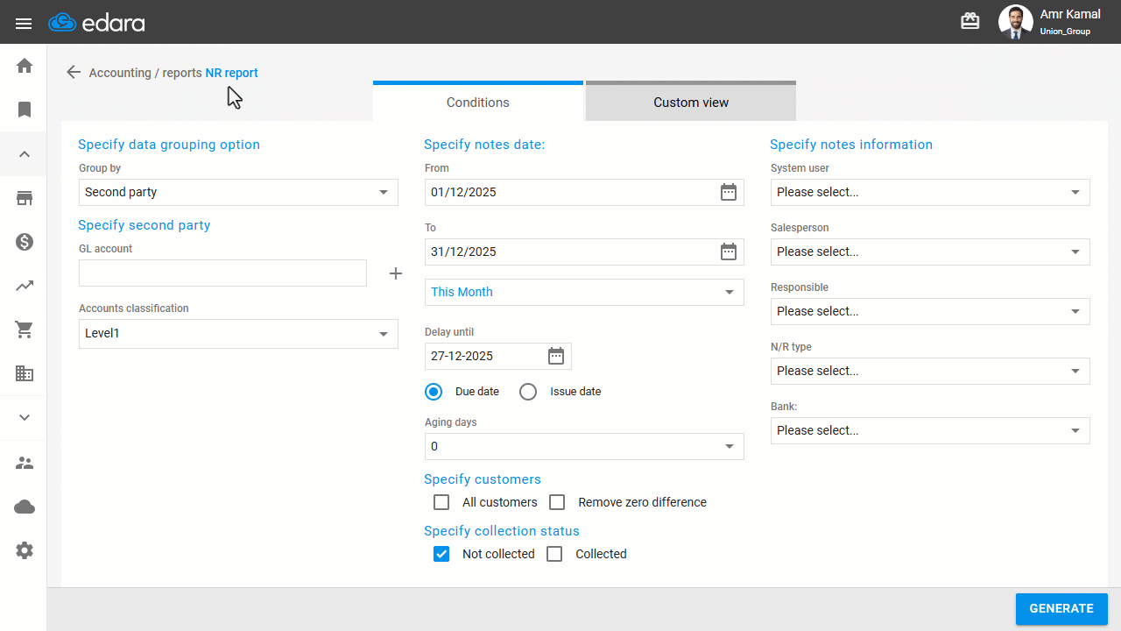Open the To date calendar picker
Image resolution: width=1121 pixels, height=631 pixels.
tap(729, 252)
